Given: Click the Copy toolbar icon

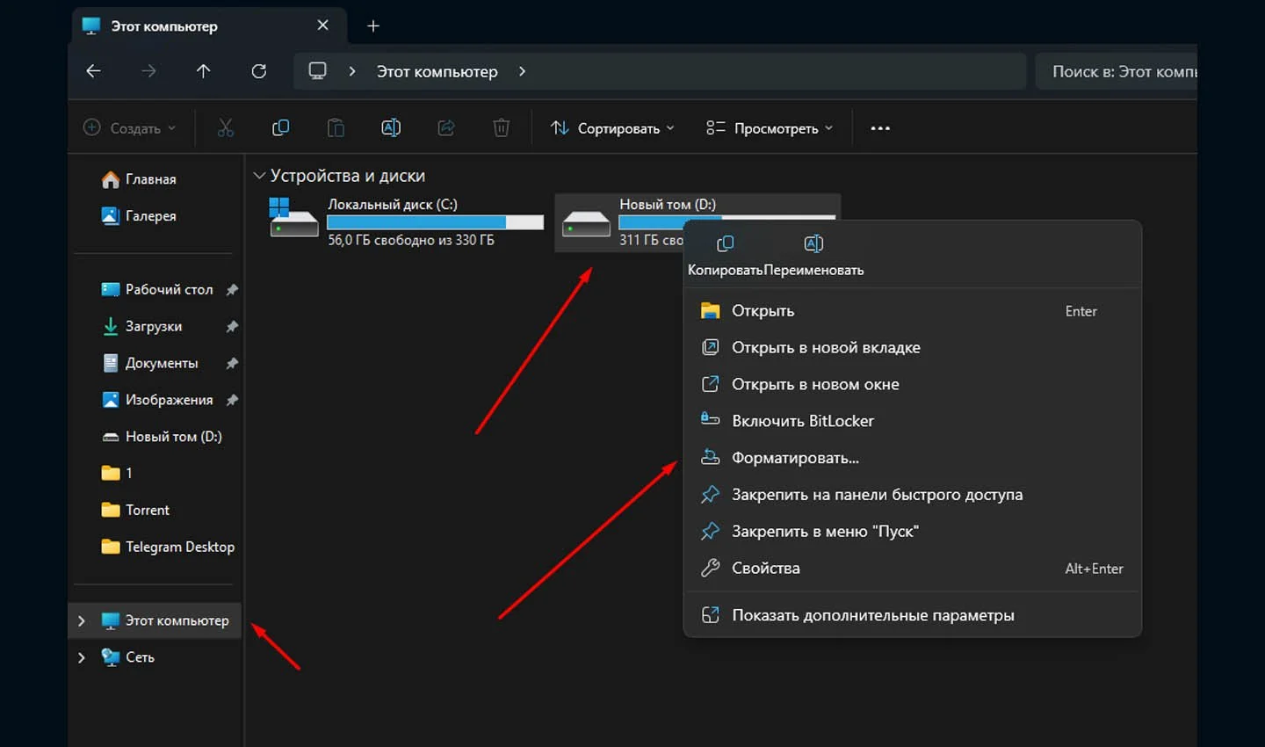Looking at the screenshot, I should coord(281,128).
